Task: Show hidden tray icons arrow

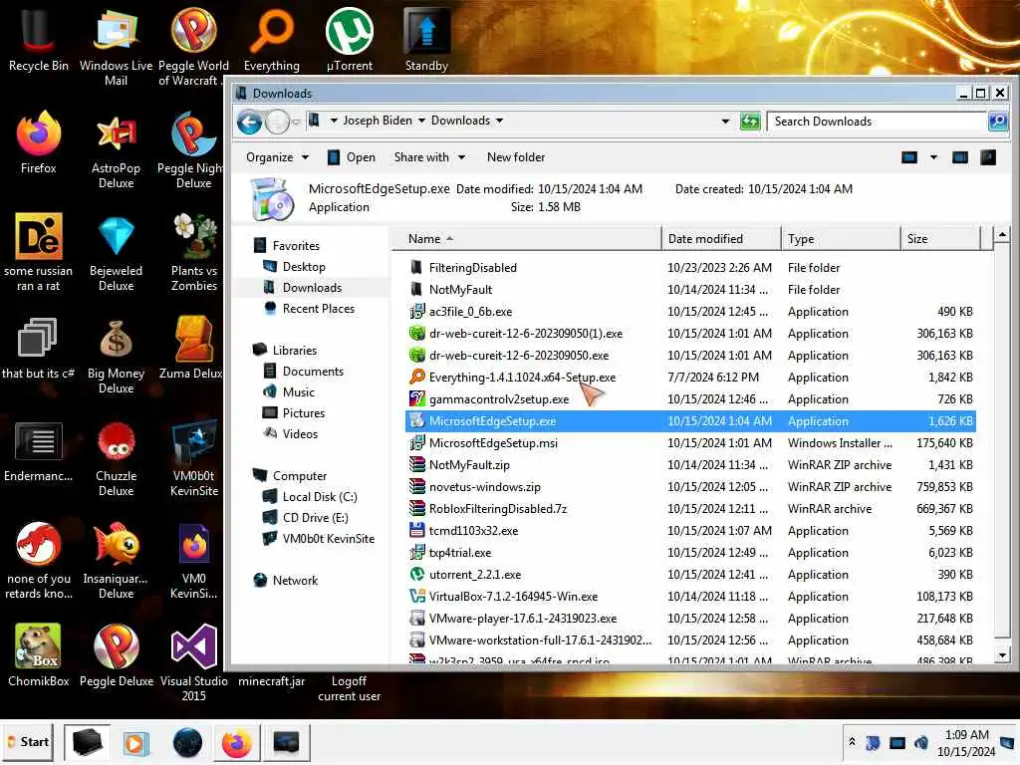Action: click(852, 741)
